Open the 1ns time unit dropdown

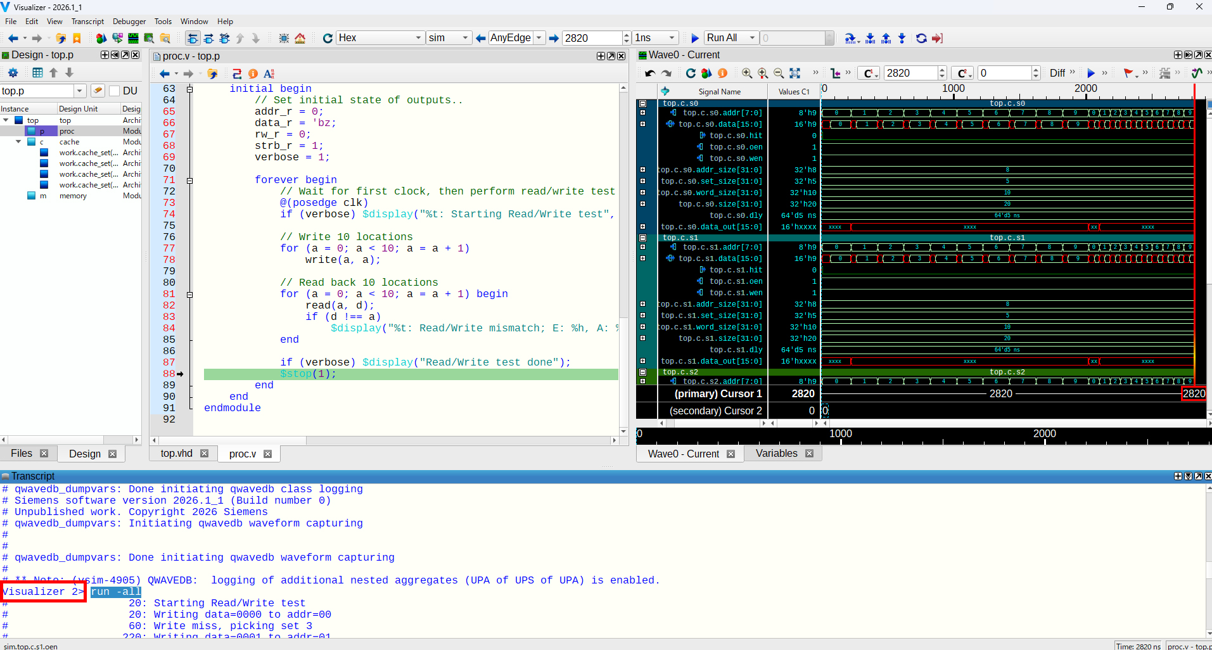pyautogui.click(x=655, y=38)
